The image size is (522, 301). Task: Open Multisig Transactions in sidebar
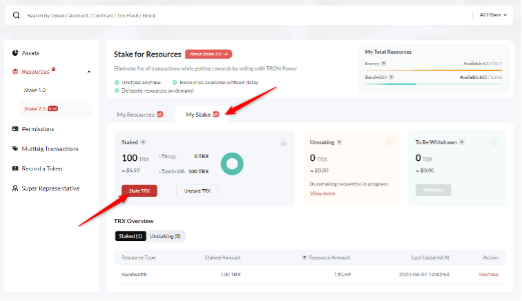tap(50, 148)
